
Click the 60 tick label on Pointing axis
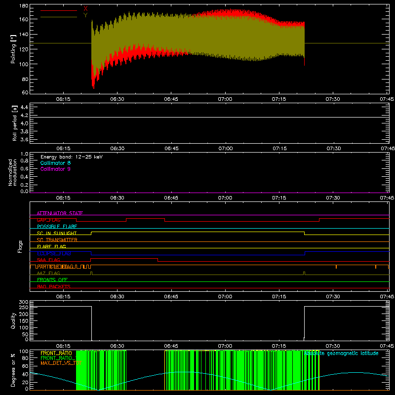coord(25,92)
